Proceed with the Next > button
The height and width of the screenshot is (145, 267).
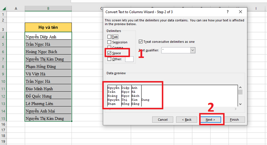tap(210, 119)
